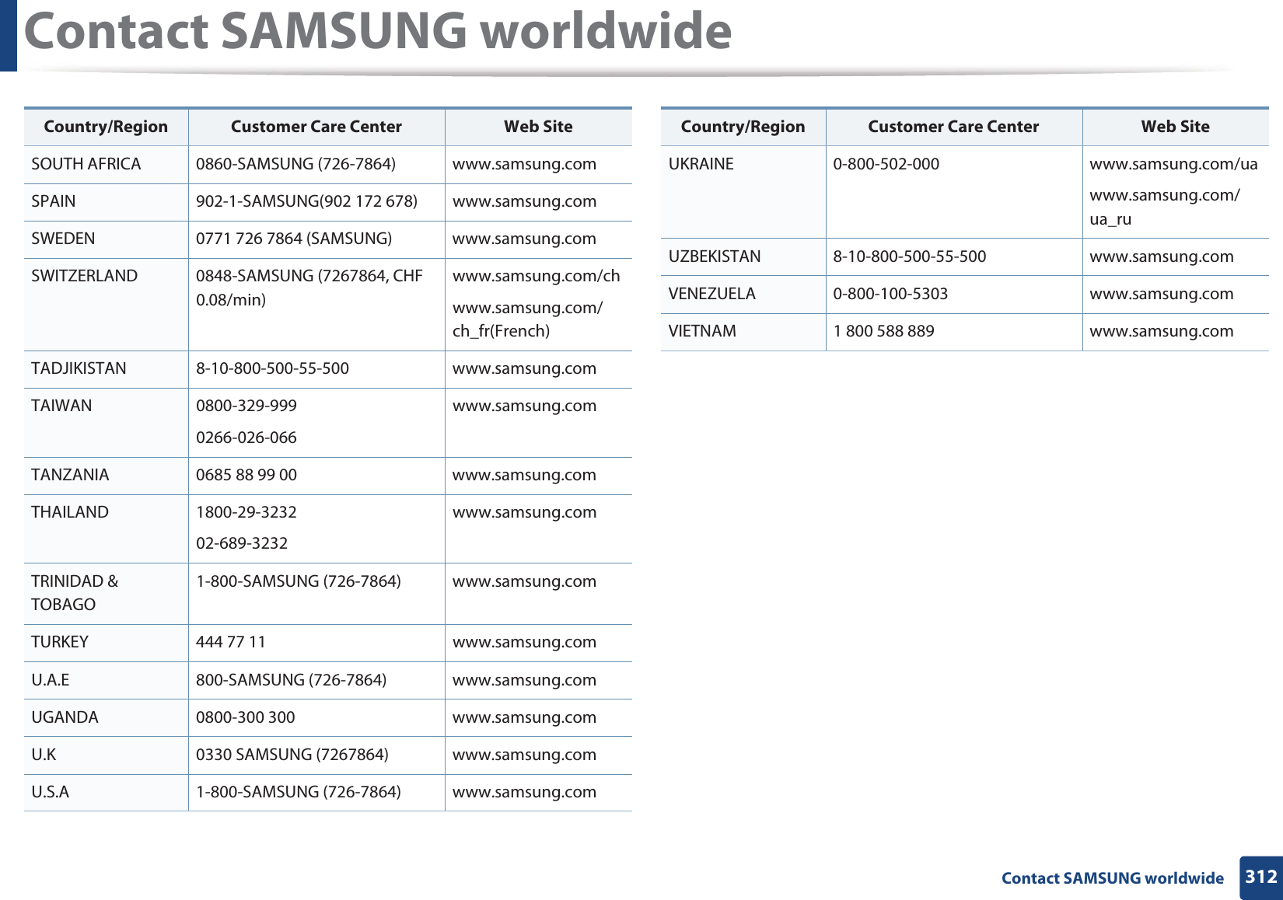Click the number 1800-29-3232

(x=246, y=512)
